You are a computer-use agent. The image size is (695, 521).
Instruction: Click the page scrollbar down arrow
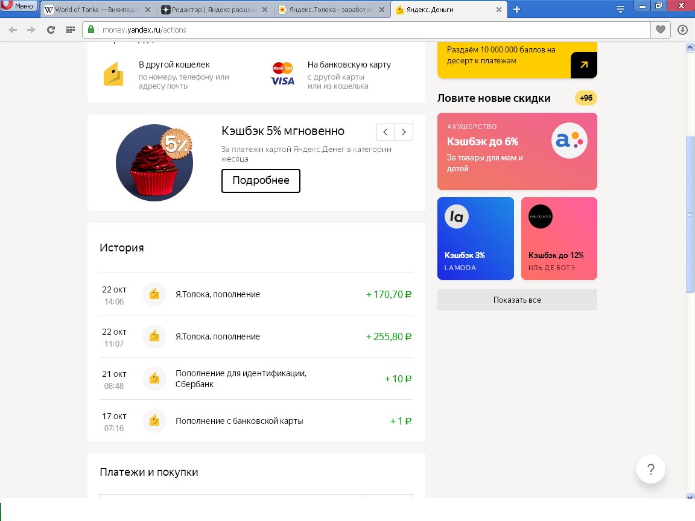coord(690,496)
